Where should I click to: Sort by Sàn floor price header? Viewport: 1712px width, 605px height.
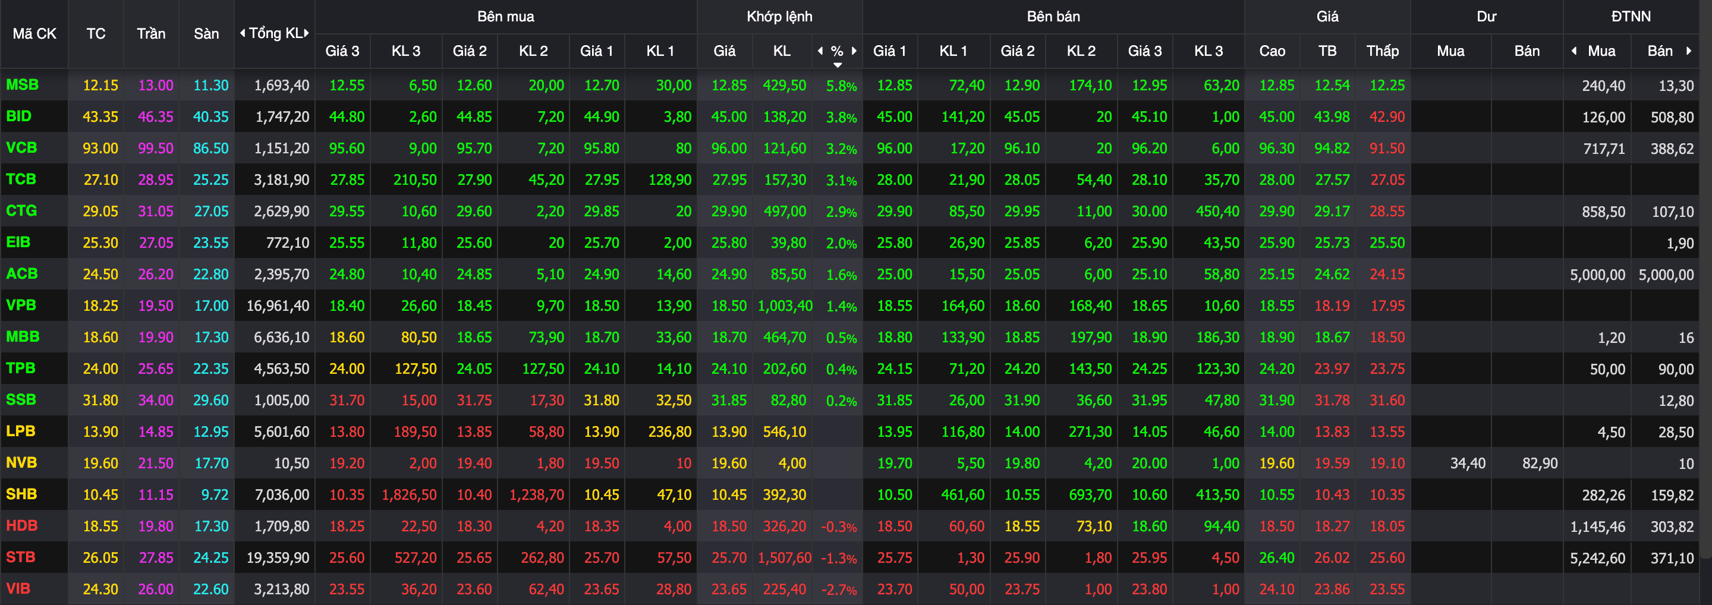tap(206, 33)
